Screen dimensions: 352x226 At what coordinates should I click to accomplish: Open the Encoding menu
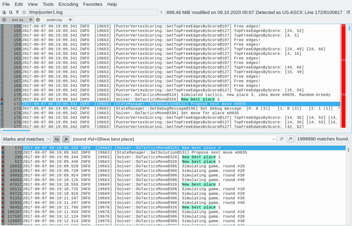point(68,4)
